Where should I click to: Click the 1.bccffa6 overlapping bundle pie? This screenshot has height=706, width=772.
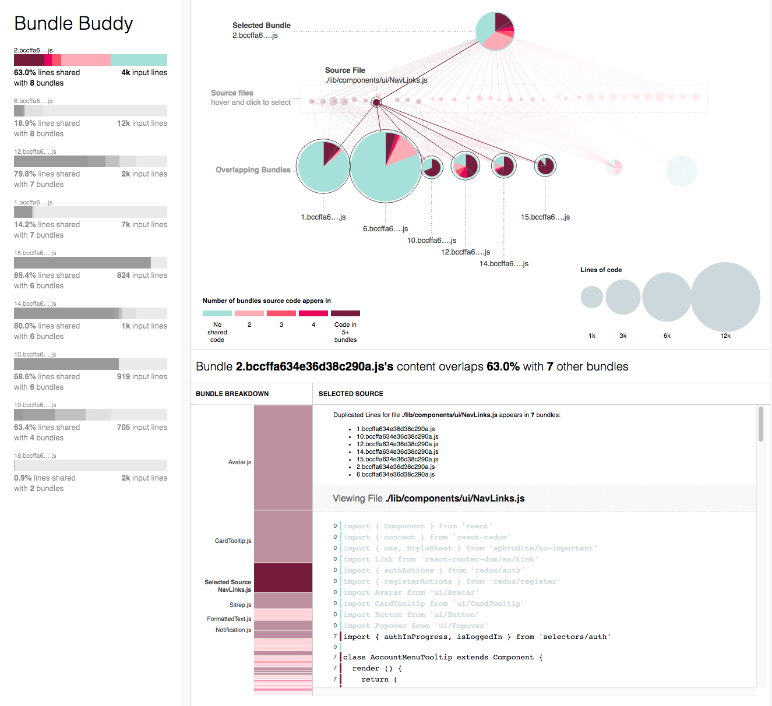click(323, 167)
